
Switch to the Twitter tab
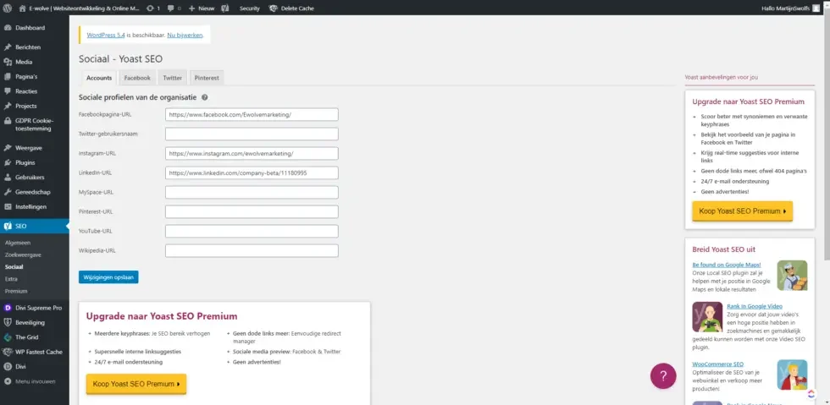coord(173,78)
